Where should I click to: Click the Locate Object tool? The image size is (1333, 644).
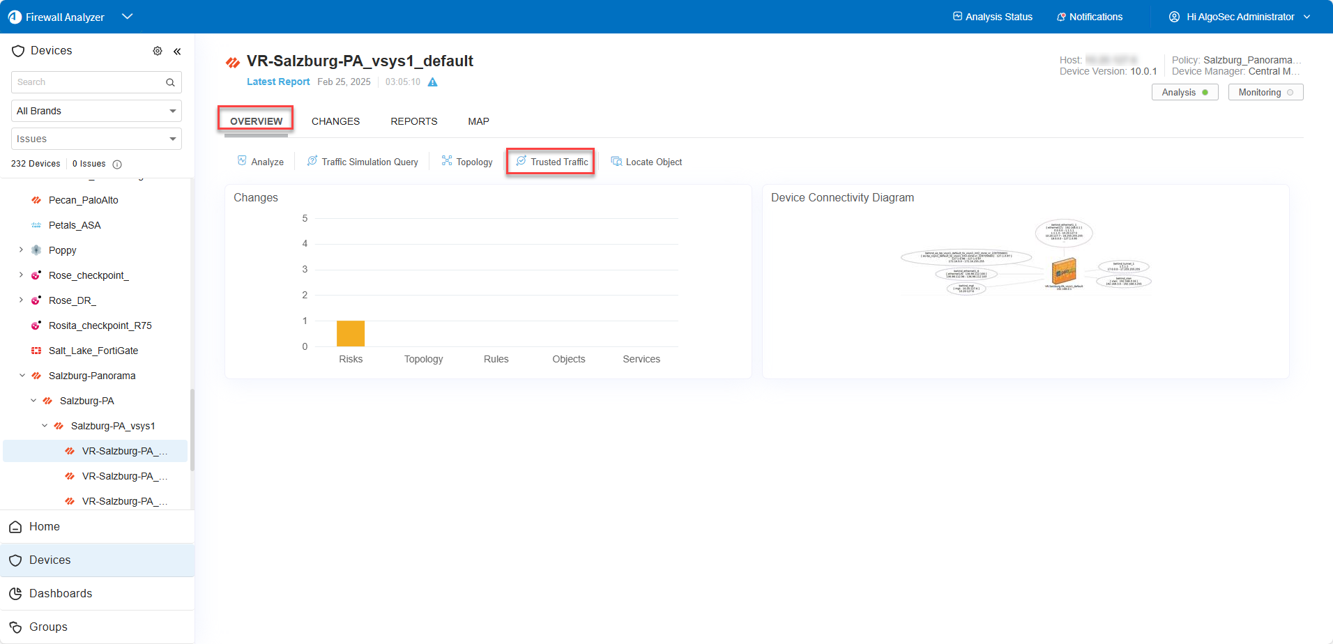coord(646,162)
